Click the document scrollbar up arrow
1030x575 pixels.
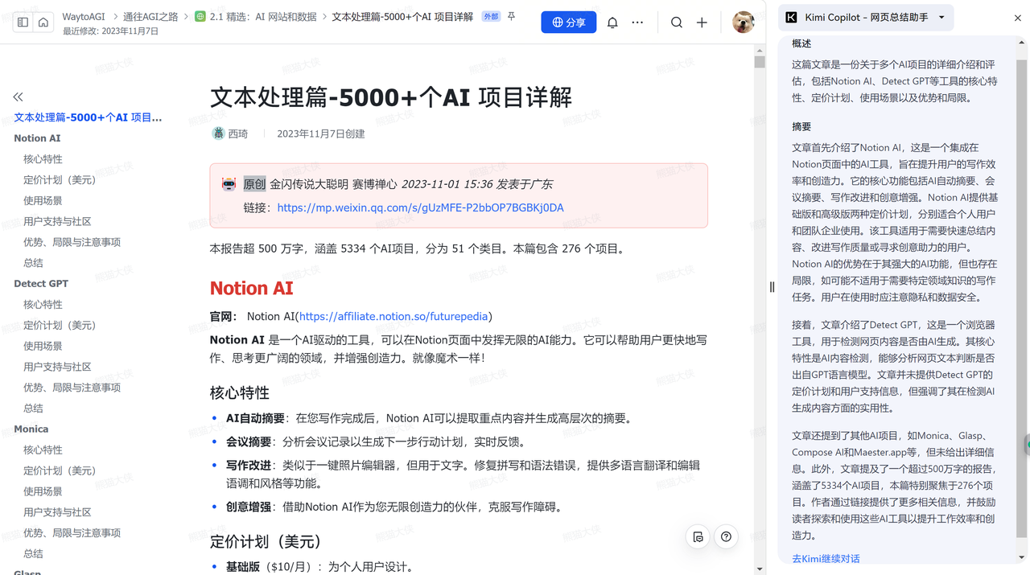pyautogui.click(x=760, y=50)
